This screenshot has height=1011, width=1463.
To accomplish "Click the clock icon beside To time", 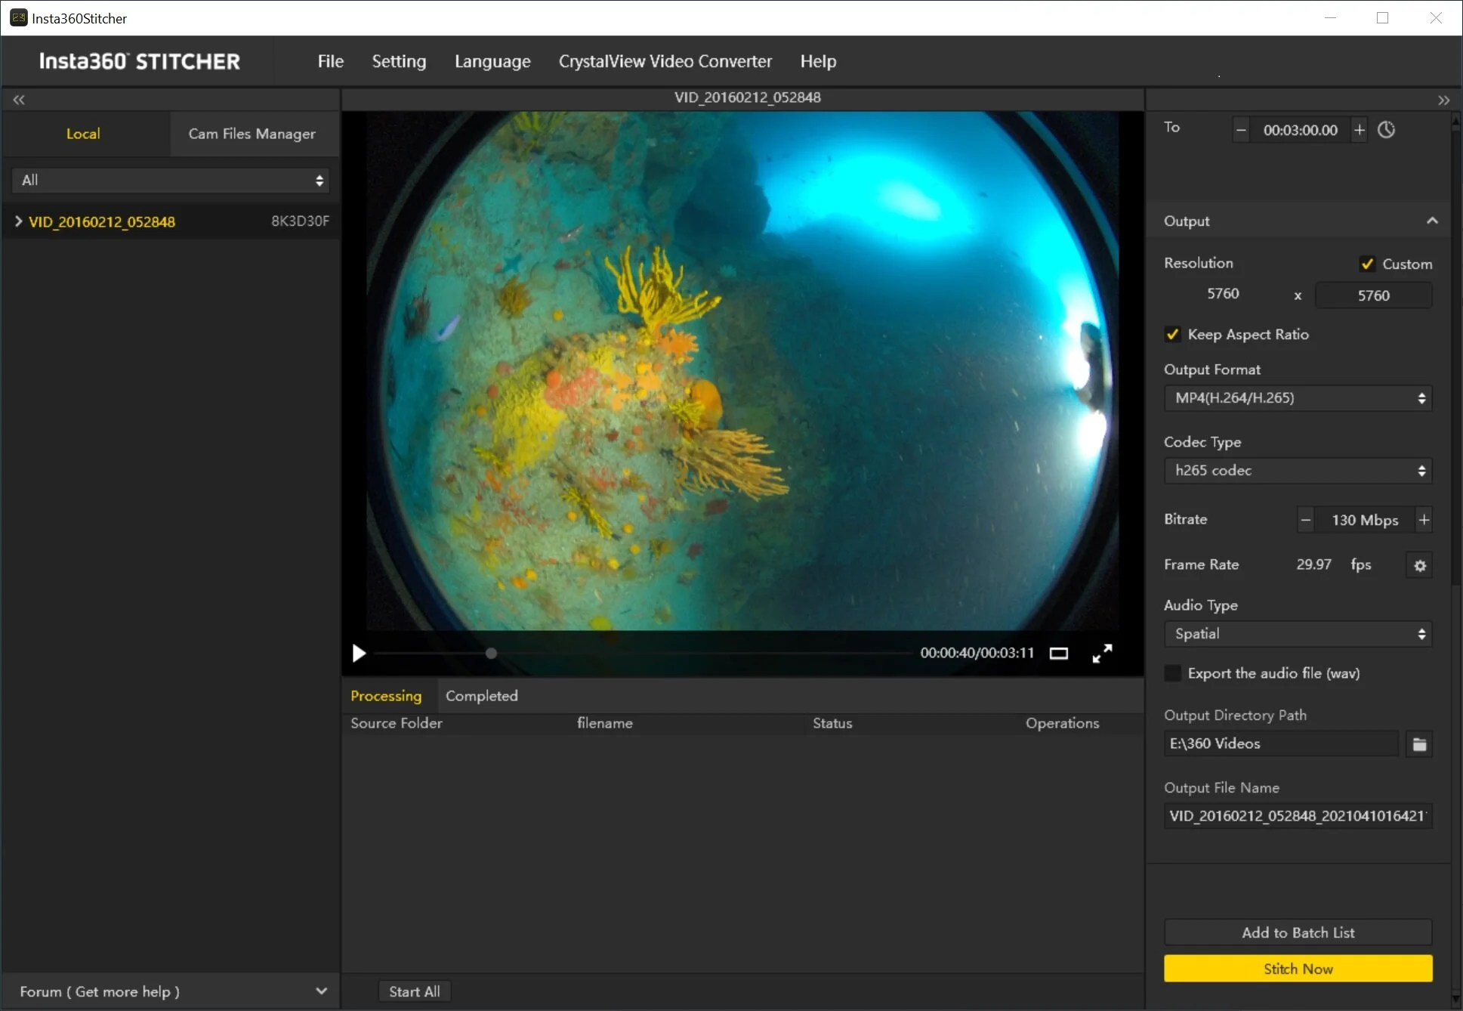I will [x=1386, y=130].
